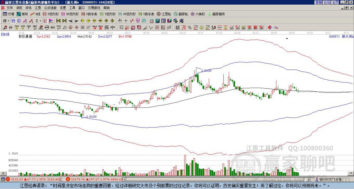Click the infinity symbol icon
Image resolution: width=354 pixels, height=189 pixels.
pos(276,28)
